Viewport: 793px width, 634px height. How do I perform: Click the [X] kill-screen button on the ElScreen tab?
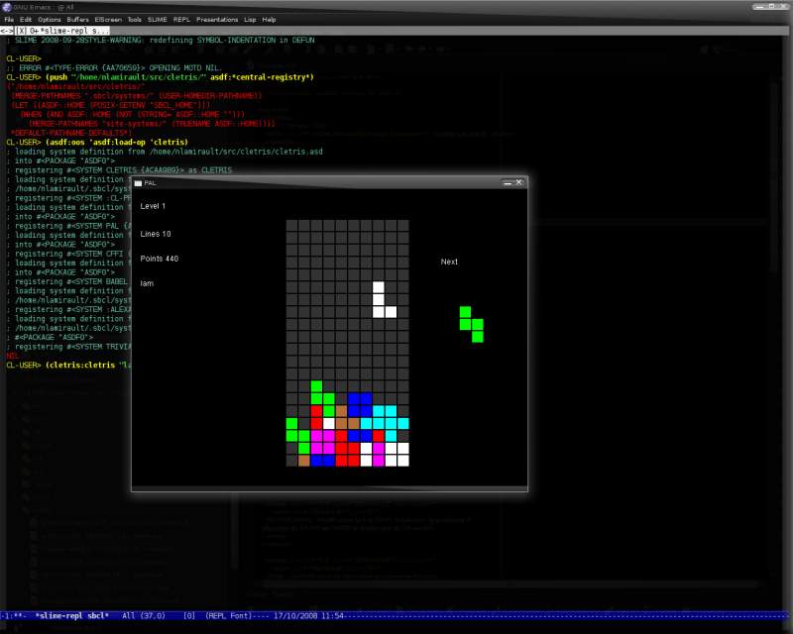[x=21, y=31]
